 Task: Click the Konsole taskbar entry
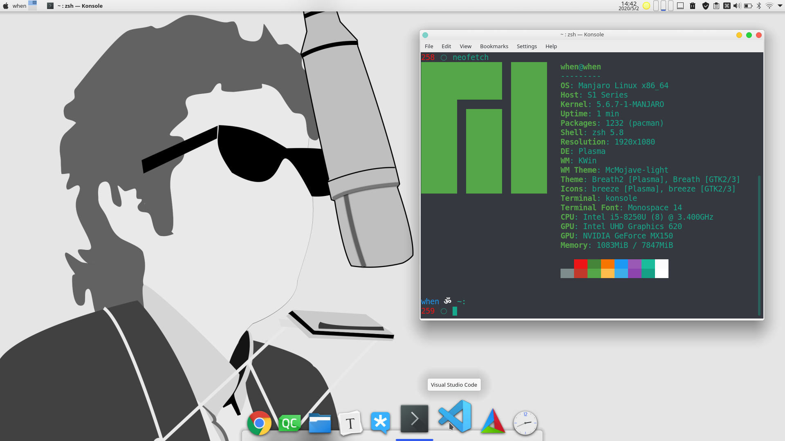coord(75,6)
